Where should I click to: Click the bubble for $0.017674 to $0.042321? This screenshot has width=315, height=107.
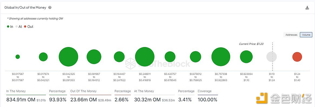(x=43, y=57)
